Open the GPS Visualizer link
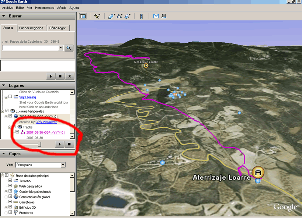The width and height of the screenshot is (302, 219). (x=46, y=122)
